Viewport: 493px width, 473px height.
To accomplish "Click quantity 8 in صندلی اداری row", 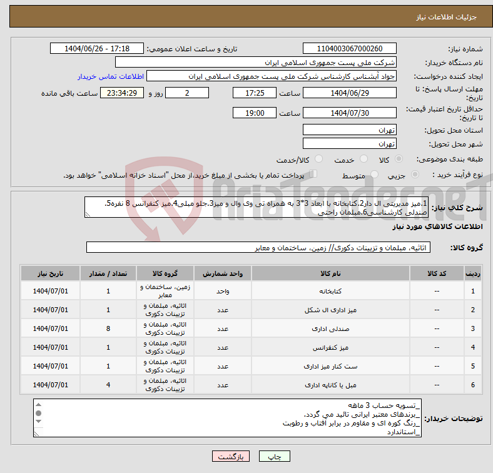I will tap(108, 328).
